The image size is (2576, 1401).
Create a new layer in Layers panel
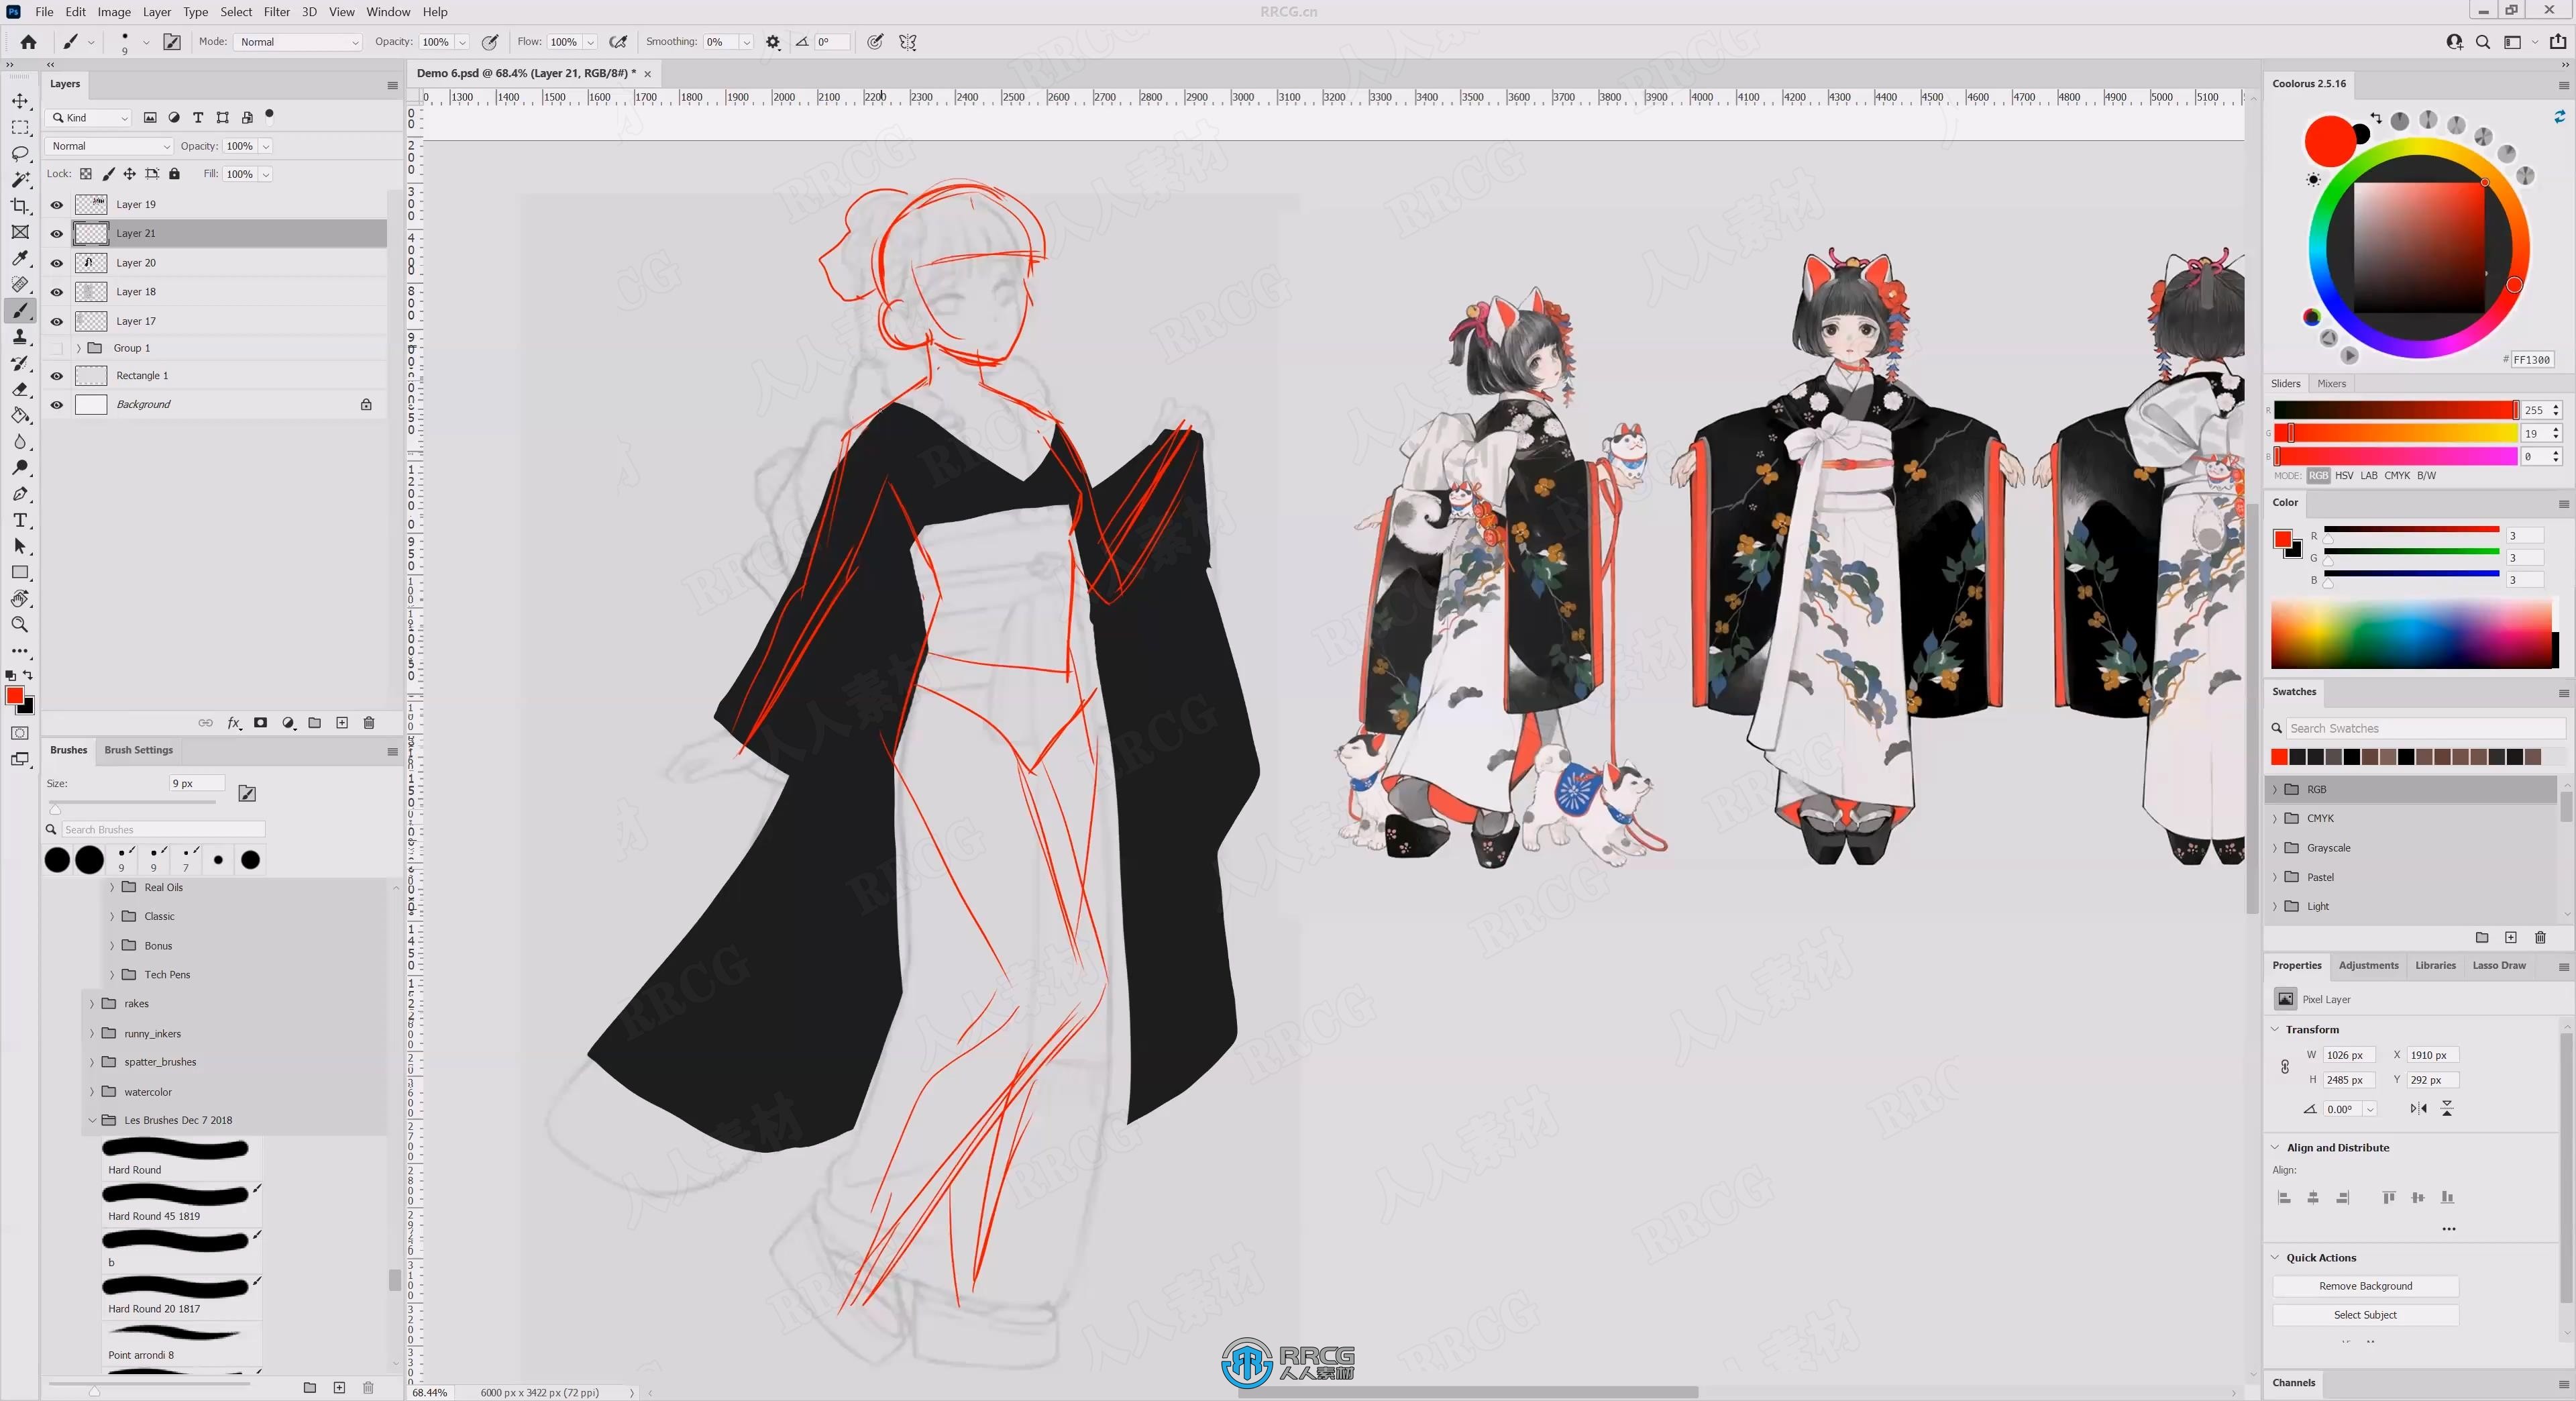coord(342,723)
